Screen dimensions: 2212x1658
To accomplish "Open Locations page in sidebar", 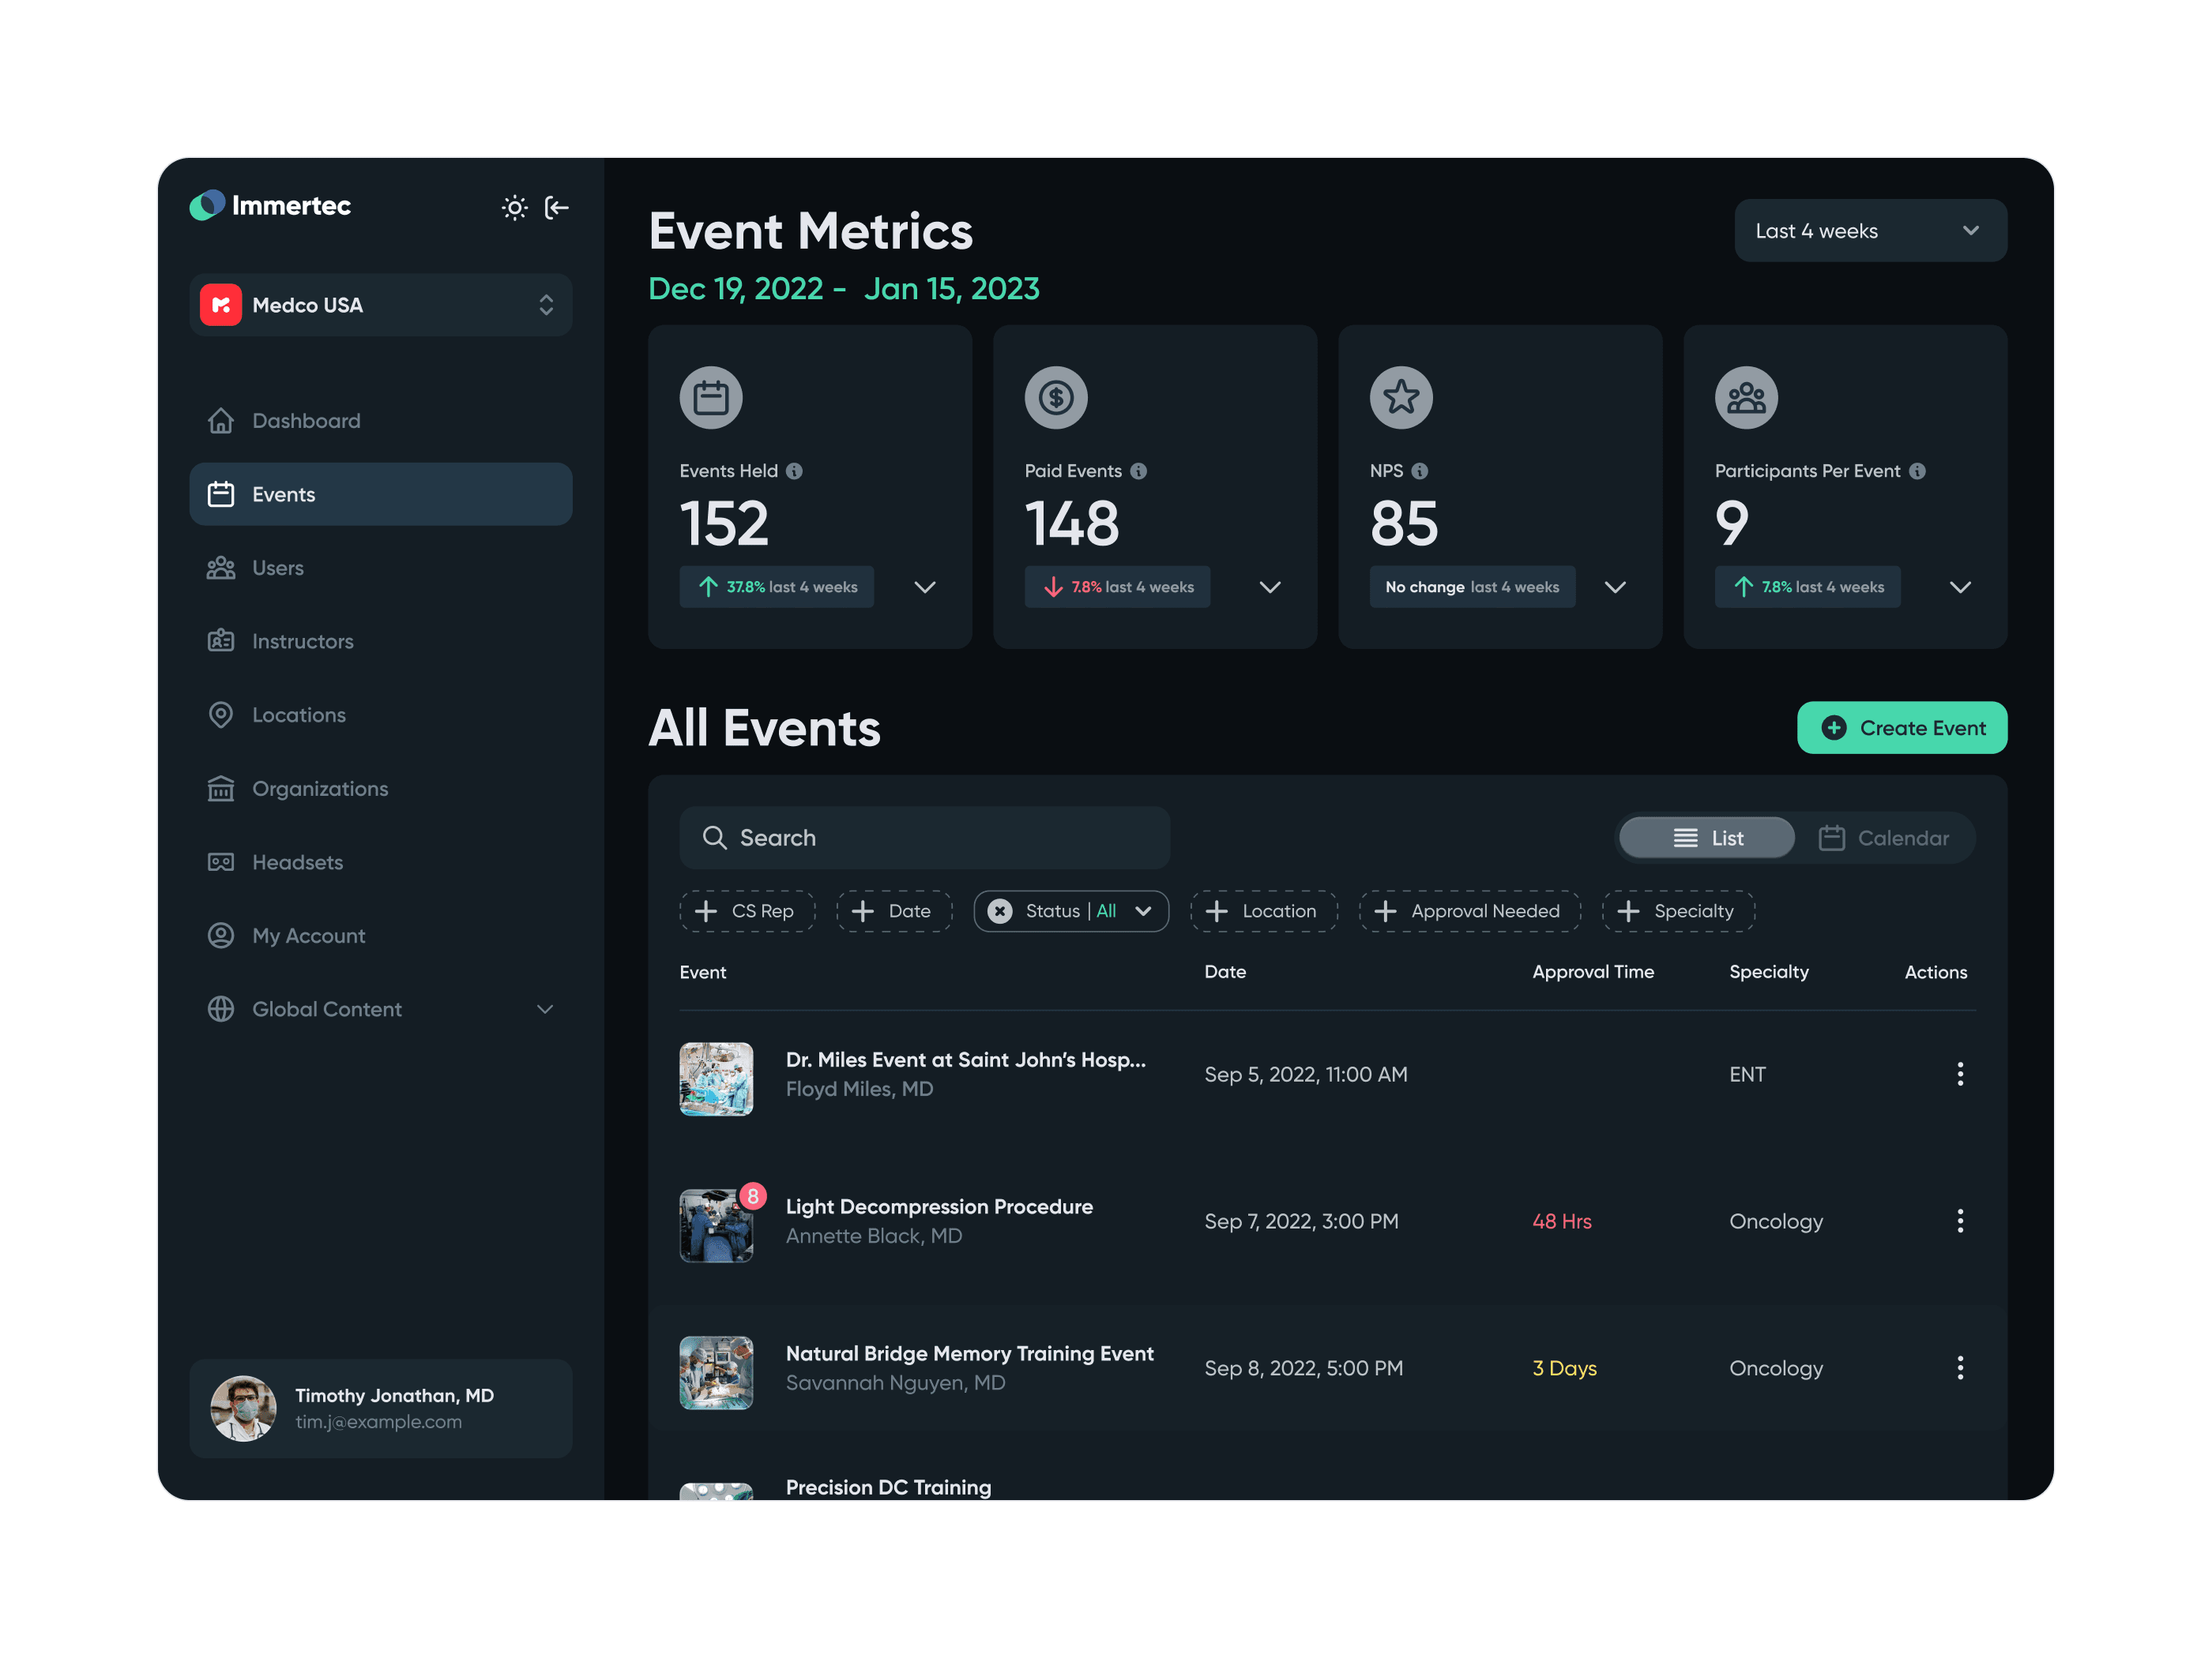I will [x=381, y=715].
